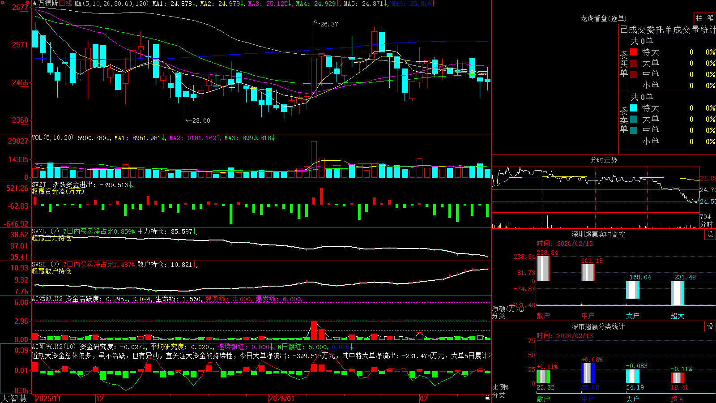The height and width of the screenshot is (403, 716).
Task: Click the 龙虎看盘(逐单) panel title
Action: pos(603,18)
